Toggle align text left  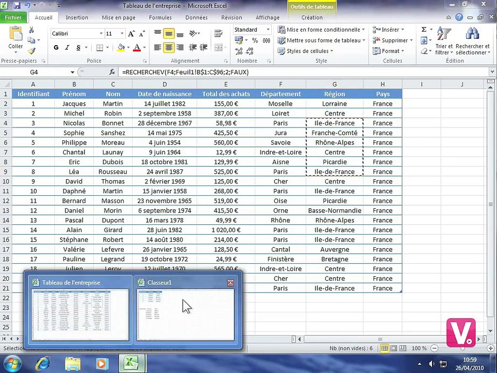[157, 48]
